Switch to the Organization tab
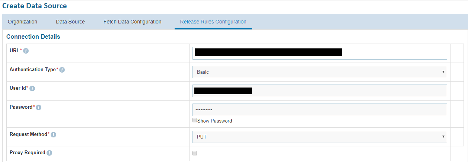Screen dimensions: 468x162 coord(23,22)
